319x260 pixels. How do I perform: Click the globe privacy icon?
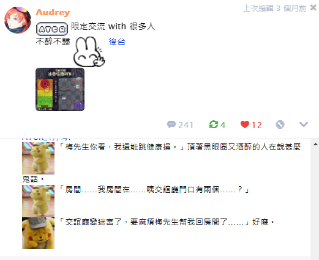point(280,125)
